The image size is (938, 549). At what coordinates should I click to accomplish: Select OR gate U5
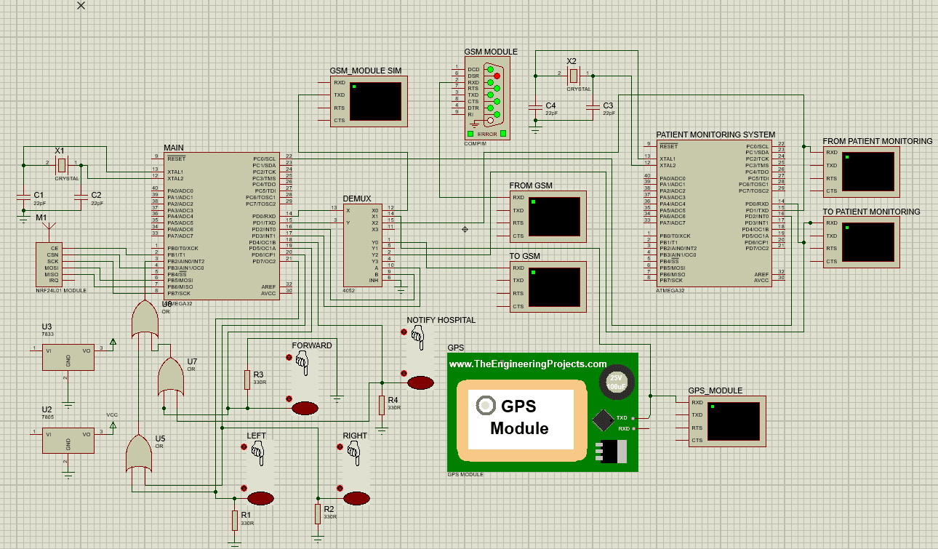pos(139,452)
